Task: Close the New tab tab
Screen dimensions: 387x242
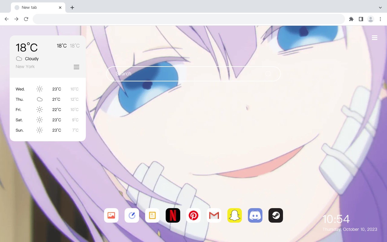Action: [60, 8]
